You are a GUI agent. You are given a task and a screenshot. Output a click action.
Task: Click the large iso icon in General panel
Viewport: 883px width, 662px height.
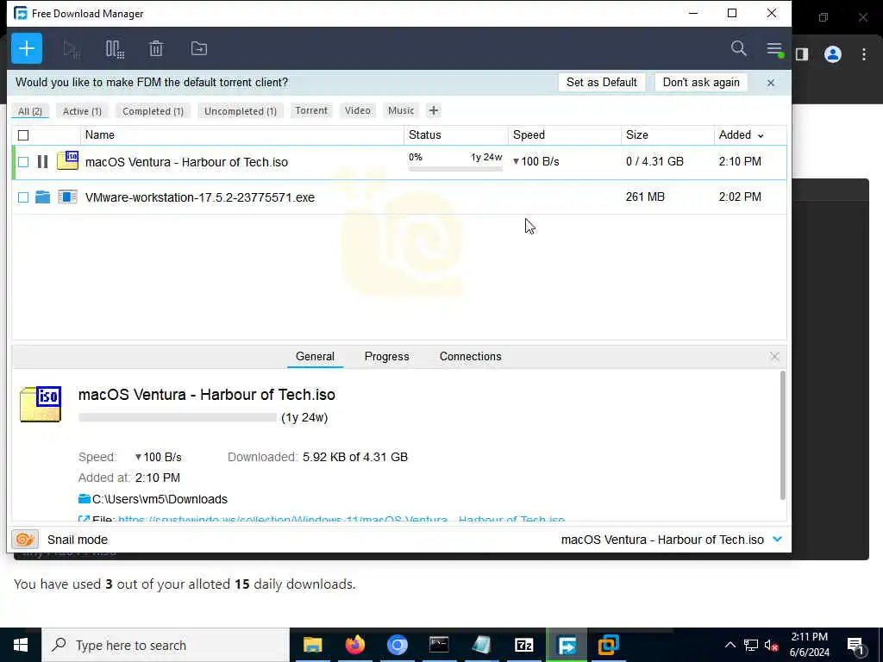41,403
